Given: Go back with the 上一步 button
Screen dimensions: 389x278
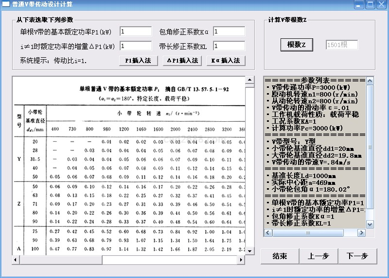Looking at the screenshot, I should click(x=318, y=256).
